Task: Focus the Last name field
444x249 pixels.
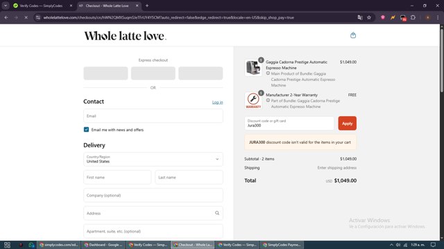Action: [189, 177]
